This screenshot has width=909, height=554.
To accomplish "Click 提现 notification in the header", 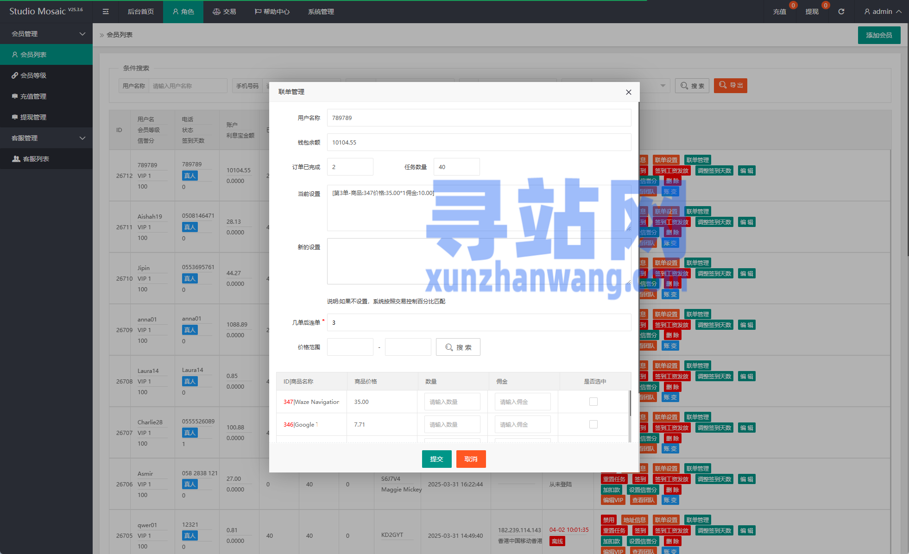I will point(812,12).
